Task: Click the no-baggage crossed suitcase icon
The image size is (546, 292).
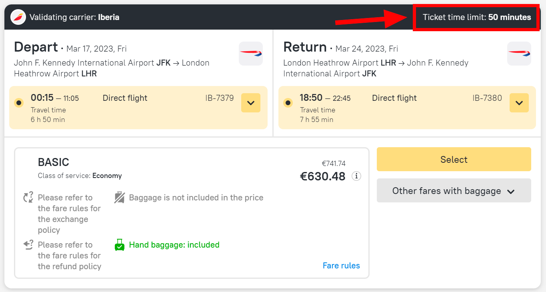Action: pos(120,198)
